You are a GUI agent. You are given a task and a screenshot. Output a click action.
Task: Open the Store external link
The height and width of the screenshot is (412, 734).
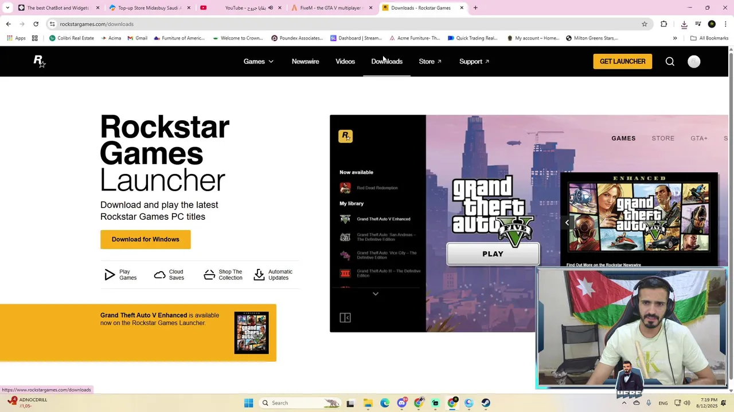pyautogui.click(x=430, y=61)
